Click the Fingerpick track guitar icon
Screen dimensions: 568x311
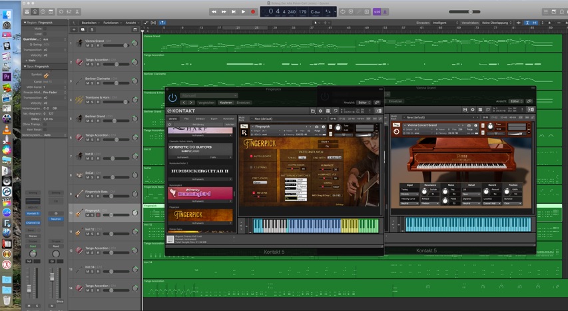(79, 212)
